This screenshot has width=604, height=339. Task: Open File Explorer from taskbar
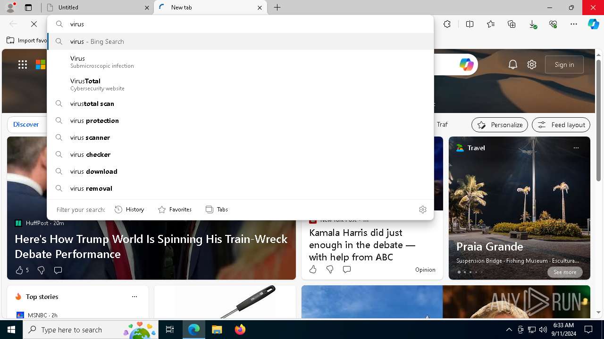click(217, 330)
